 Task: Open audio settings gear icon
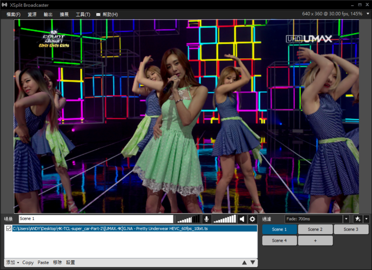tap(252, 219)
